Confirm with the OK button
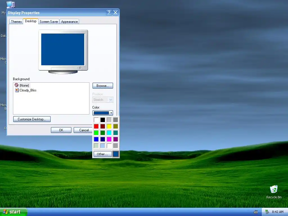Screen dimensions: 288x216 pos(61,130)
